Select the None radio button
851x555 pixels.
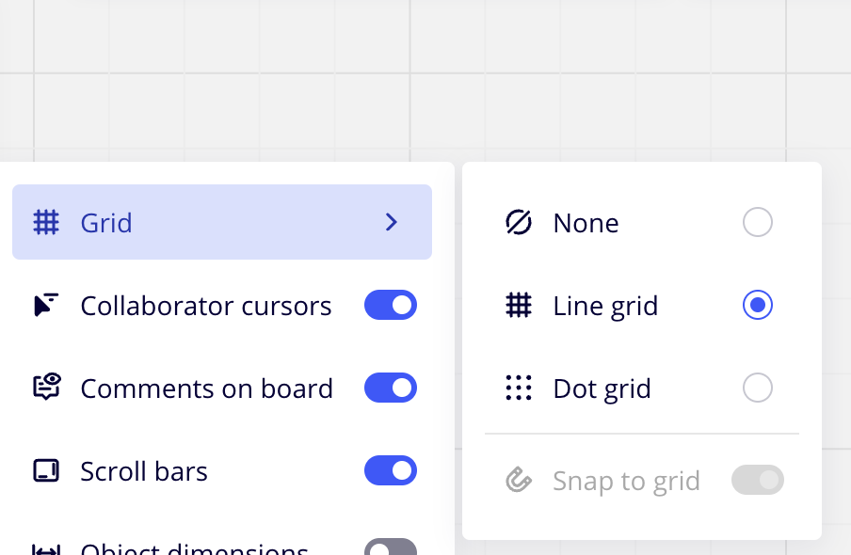coord(758,223)
